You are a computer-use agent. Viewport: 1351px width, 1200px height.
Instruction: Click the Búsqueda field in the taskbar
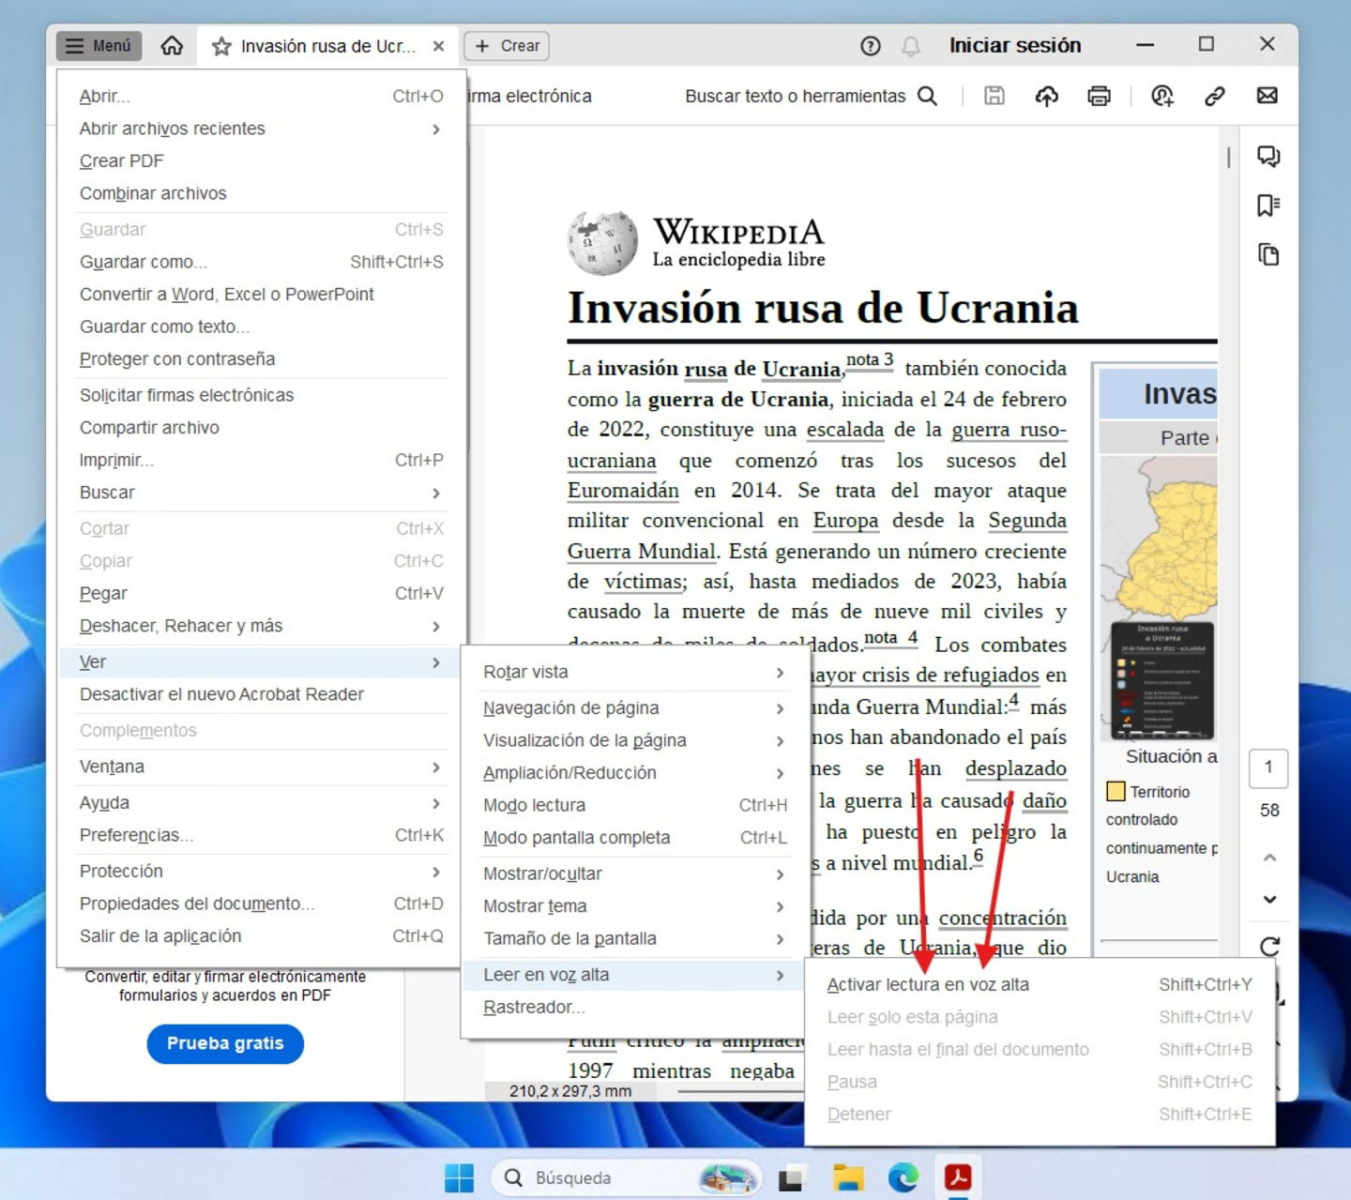tap(626, 1177)
